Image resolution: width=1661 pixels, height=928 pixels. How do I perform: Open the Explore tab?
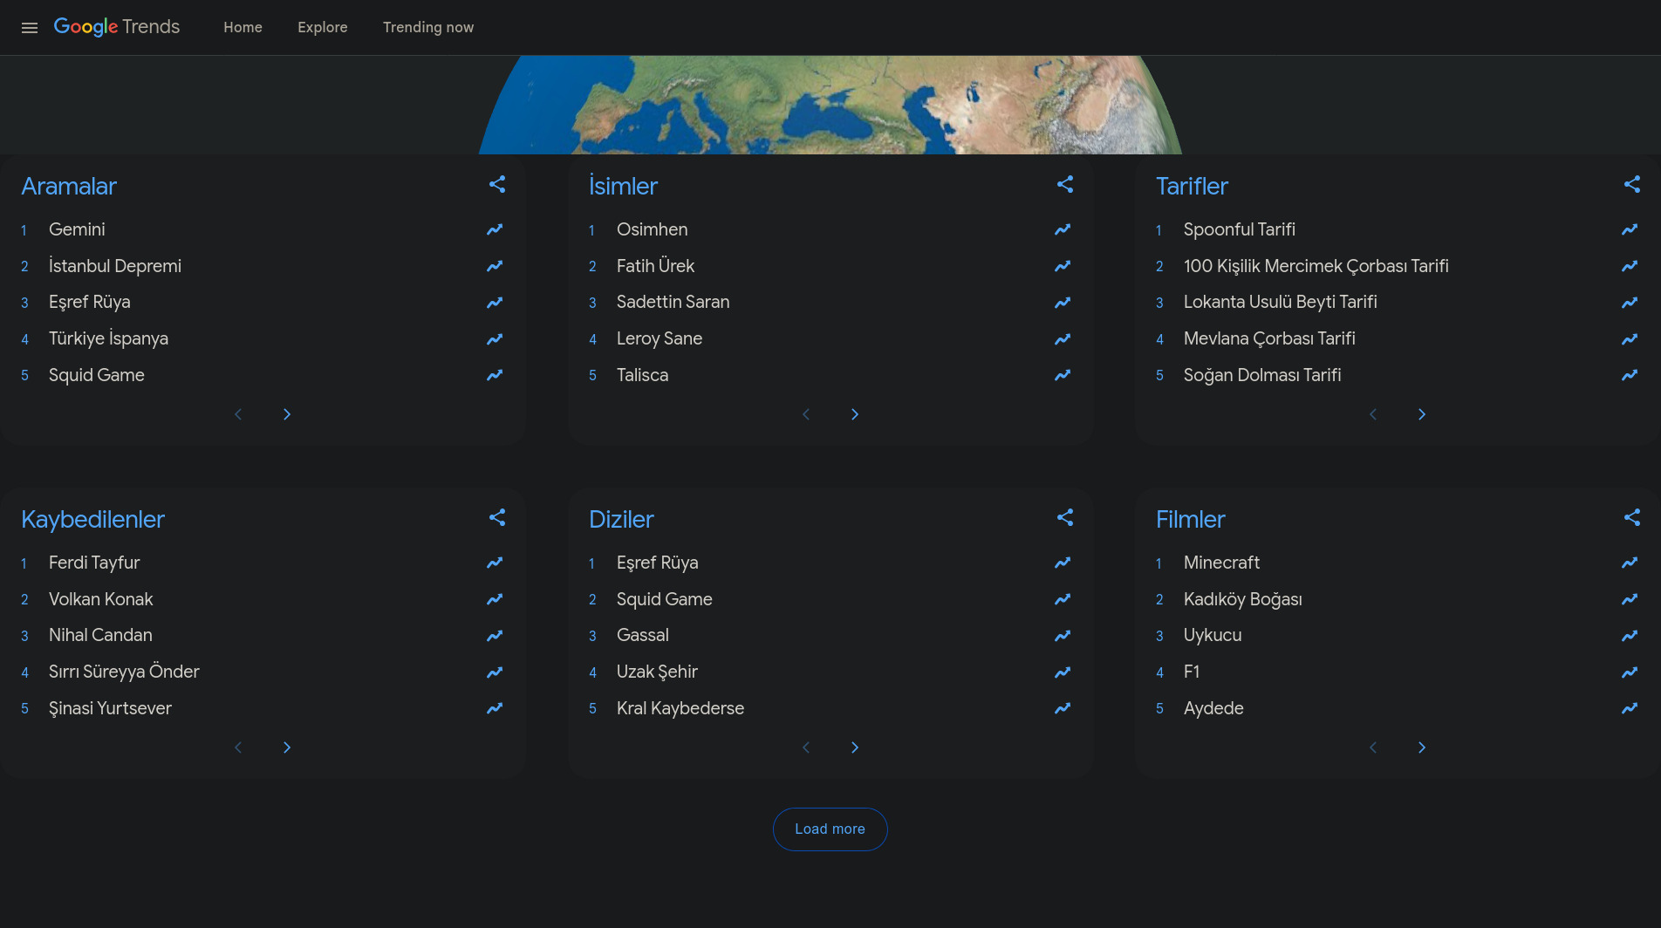pos(322,28)
